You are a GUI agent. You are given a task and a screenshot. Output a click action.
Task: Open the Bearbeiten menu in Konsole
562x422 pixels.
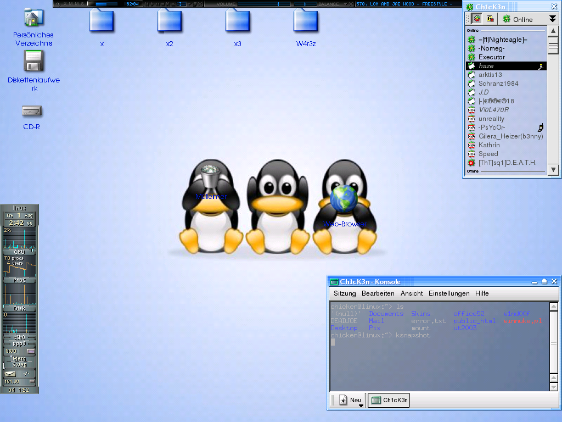click(378, 293)
